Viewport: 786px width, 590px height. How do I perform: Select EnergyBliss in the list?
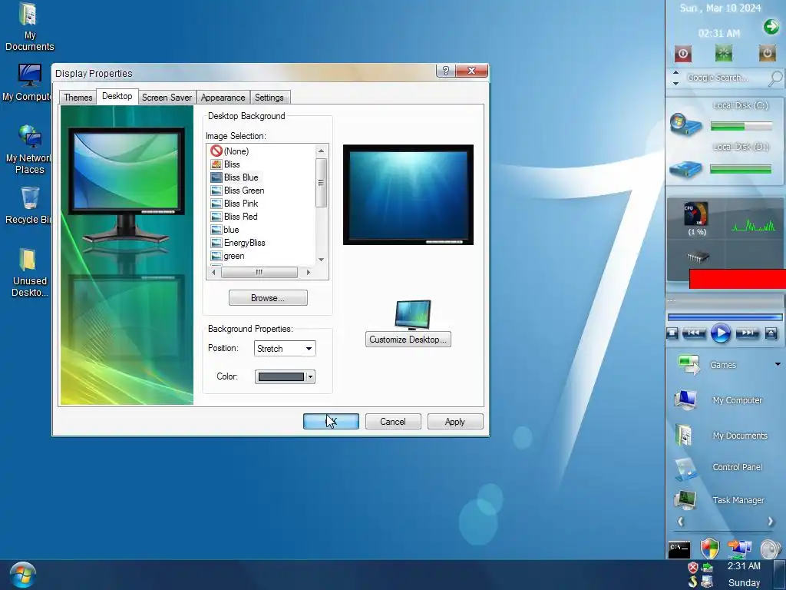point(238,242)
